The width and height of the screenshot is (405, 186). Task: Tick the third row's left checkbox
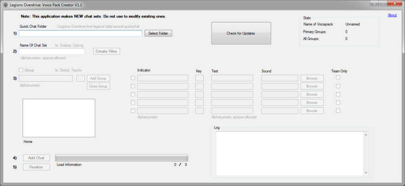click(133, 94)
